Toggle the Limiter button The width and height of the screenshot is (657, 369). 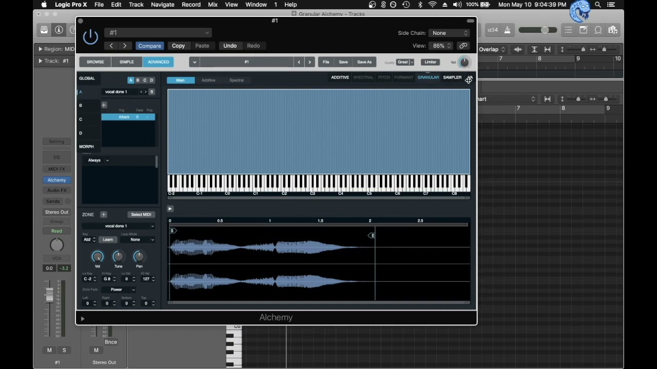click(430, 62)
